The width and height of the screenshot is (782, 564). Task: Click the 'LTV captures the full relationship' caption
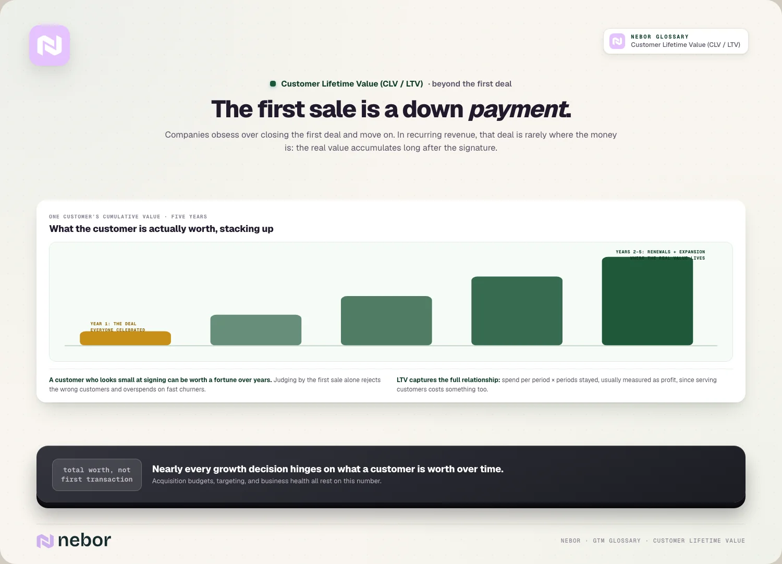click(557, 385)
